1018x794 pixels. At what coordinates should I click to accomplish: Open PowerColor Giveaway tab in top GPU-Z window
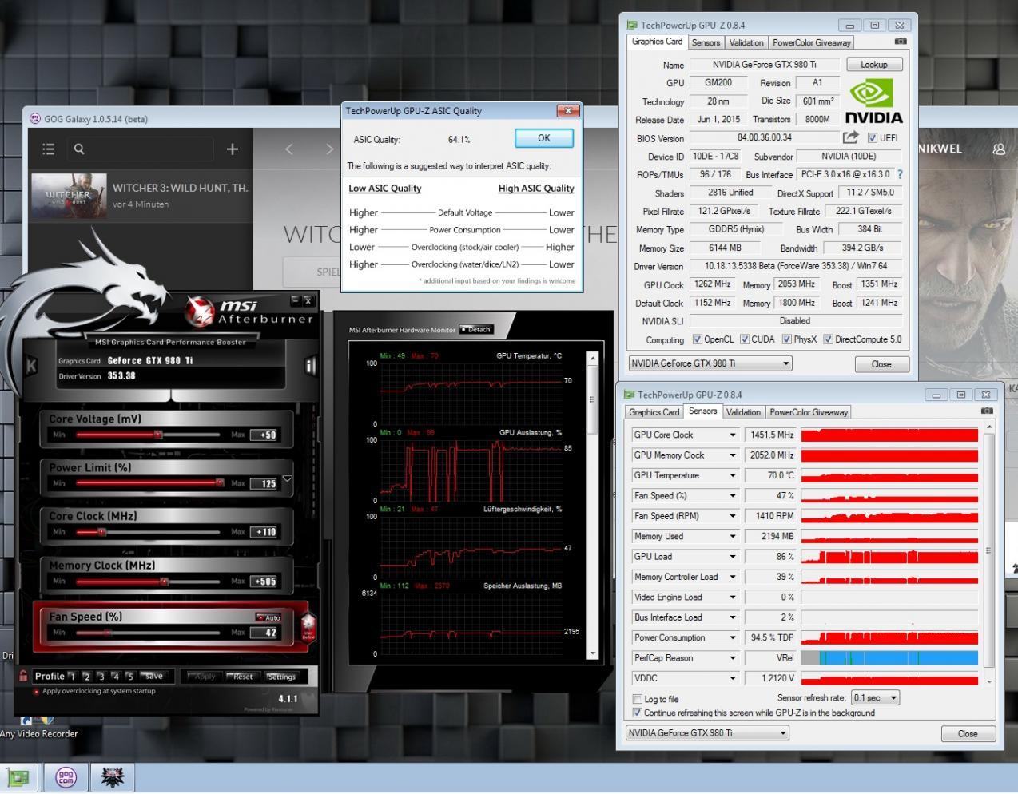811,42
